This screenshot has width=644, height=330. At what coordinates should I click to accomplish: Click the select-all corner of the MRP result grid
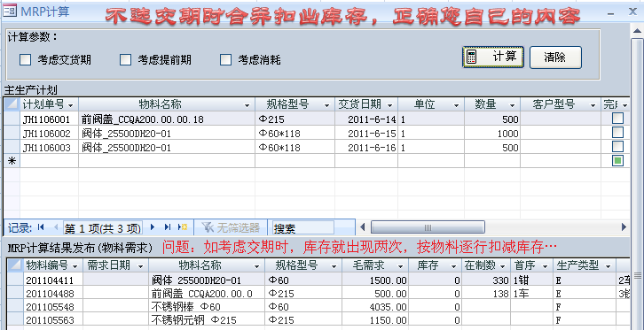coord(15,265)
